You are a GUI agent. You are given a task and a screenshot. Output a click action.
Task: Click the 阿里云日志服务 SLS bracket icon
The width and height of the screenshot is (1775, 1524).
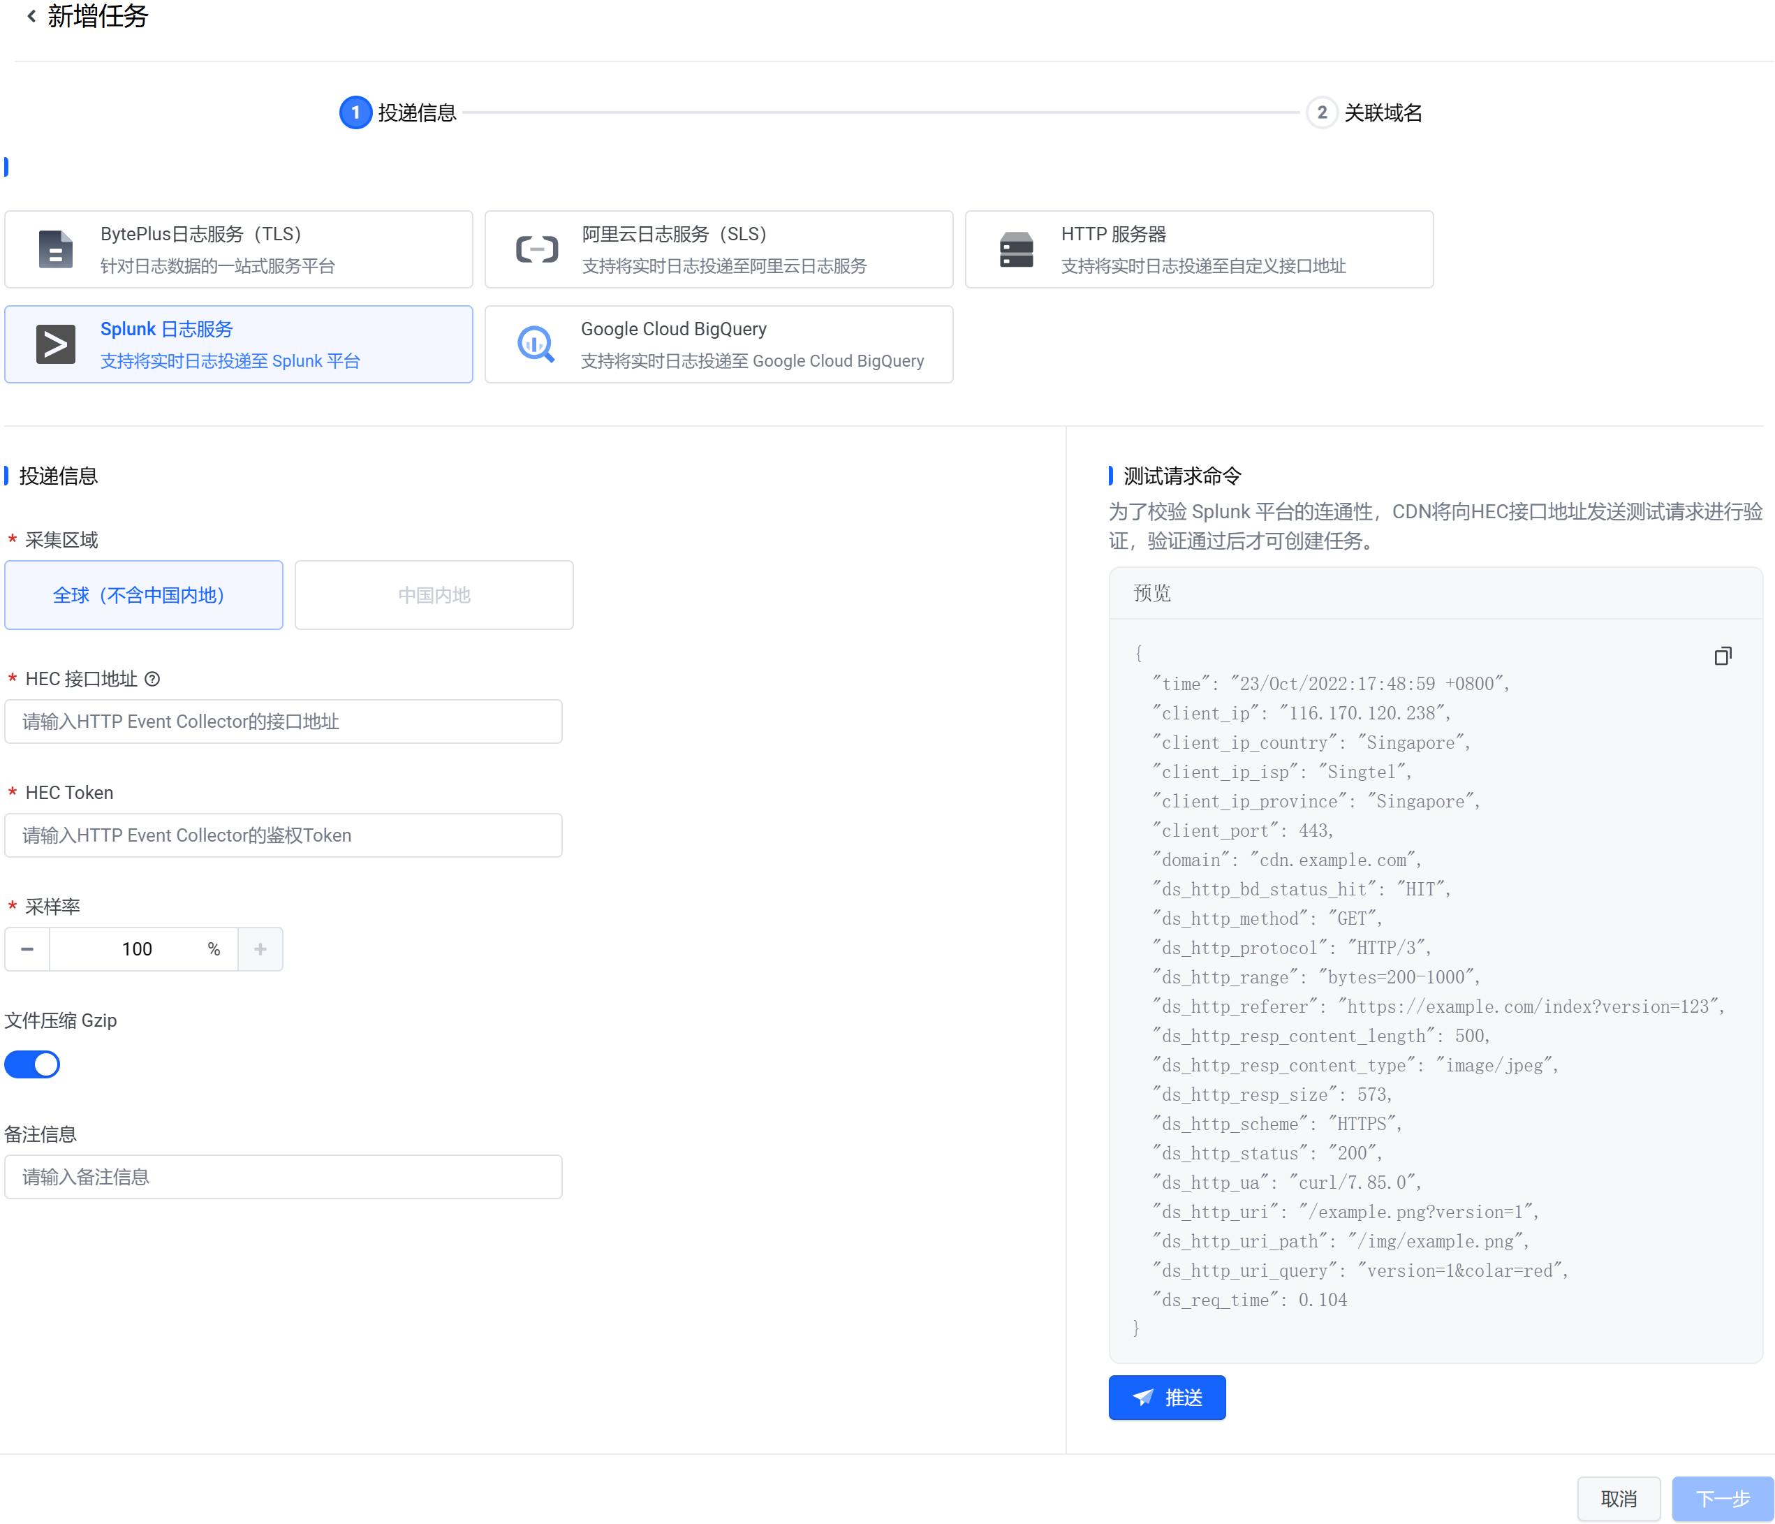tap(536, 249)
